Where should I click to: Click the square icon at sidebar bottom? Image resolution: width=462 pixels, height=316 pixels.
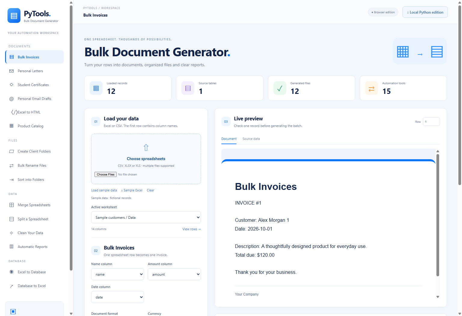pos(13,311)
